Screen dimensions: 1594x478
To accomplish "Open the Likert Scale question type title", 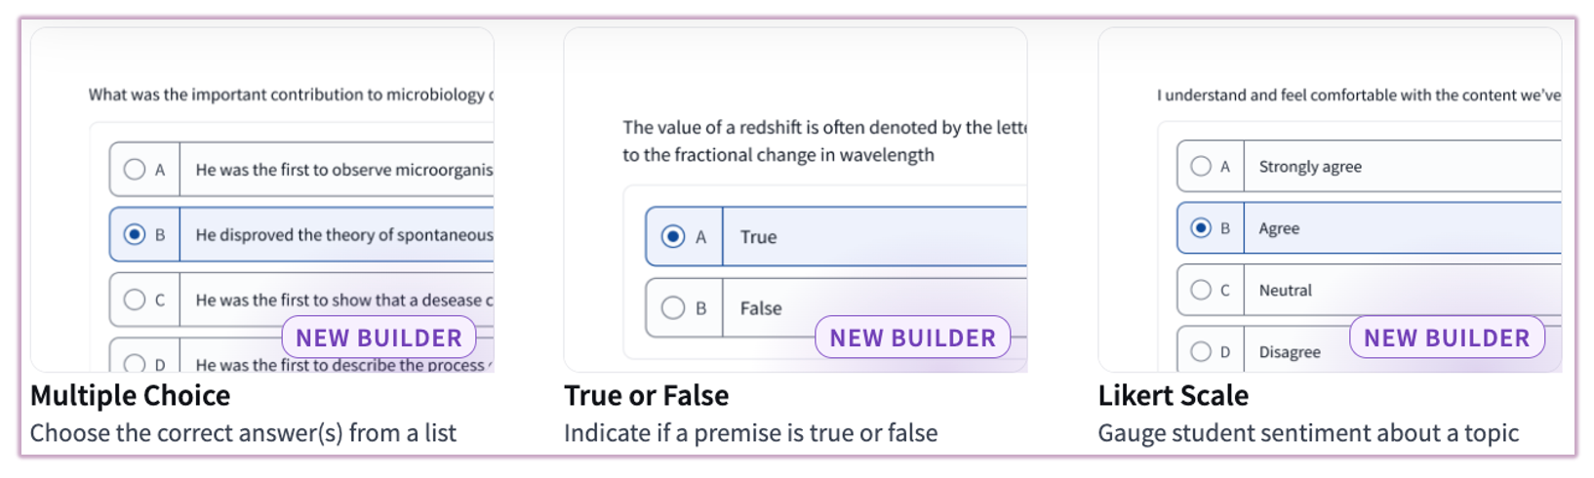I will [x=1173, y=395].
